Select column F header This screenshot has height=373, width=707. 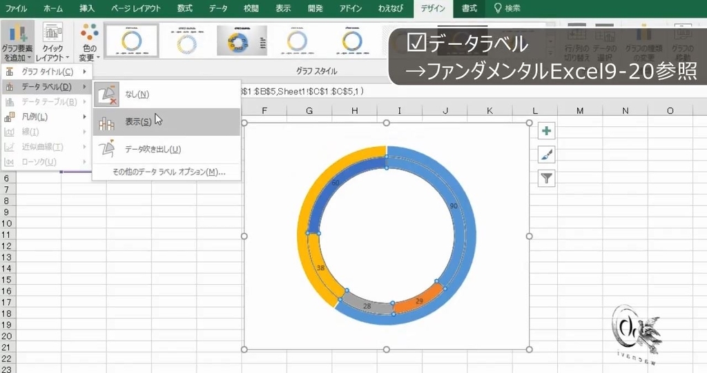point(264,110)
